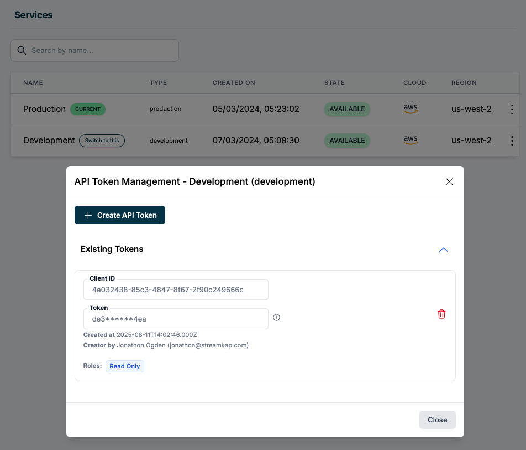The width and height of the screenshot is (526, 450).
Task: Click the CLOUD column header
Action: 414,83
